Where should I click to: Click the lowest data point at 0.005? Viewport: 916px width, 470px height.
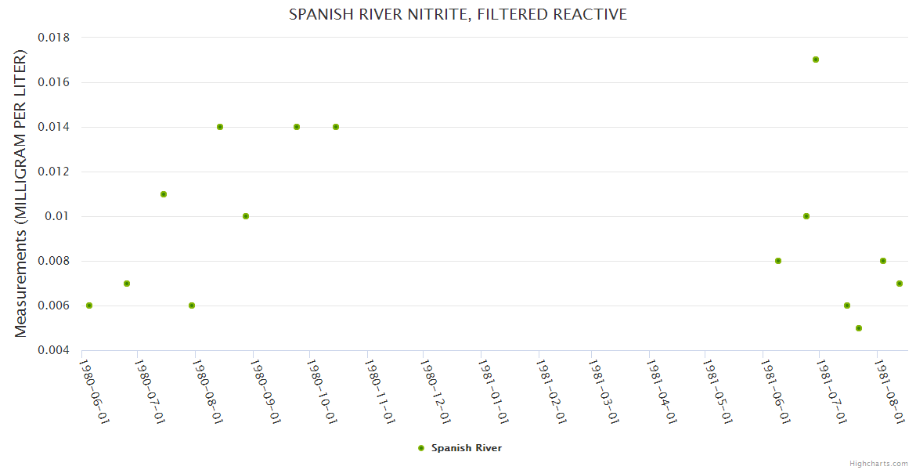pos(859,328)
